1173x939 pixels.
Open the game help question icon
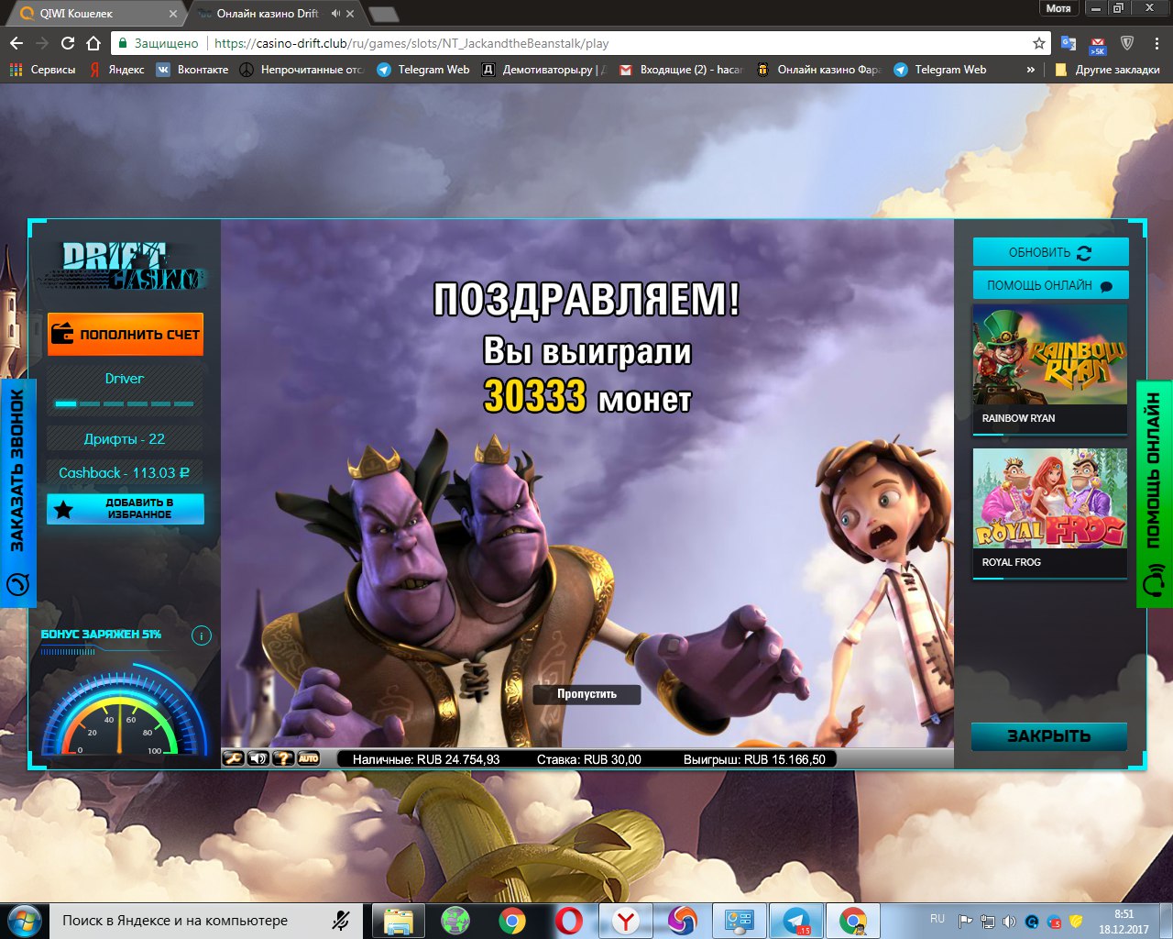click(283, 758)
